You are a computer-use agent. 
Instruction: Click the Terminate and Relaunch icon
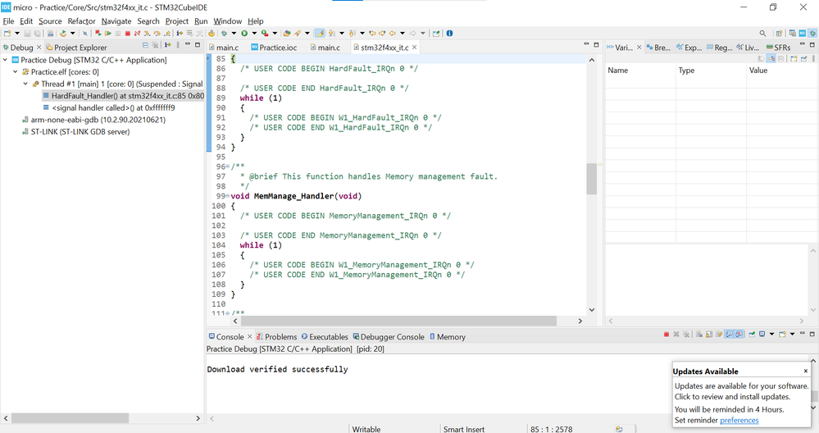[x=98, y=33]
